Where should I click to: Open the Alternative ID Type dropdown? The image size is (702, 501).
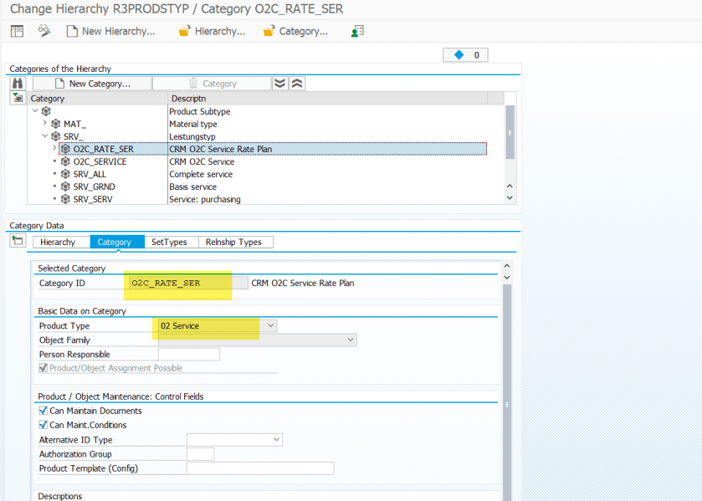tap(276, 440)
